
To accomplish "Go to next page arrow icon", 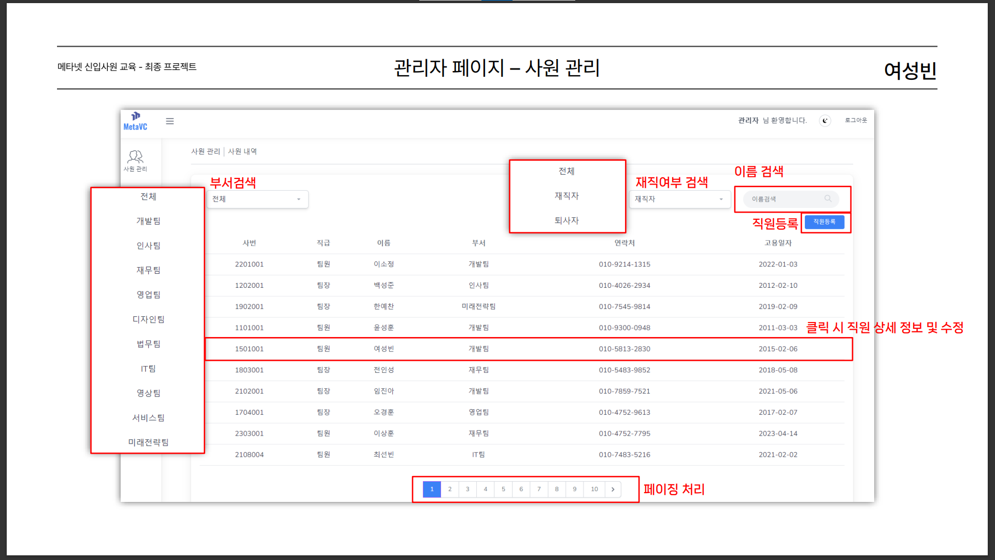I will (613, 489).
